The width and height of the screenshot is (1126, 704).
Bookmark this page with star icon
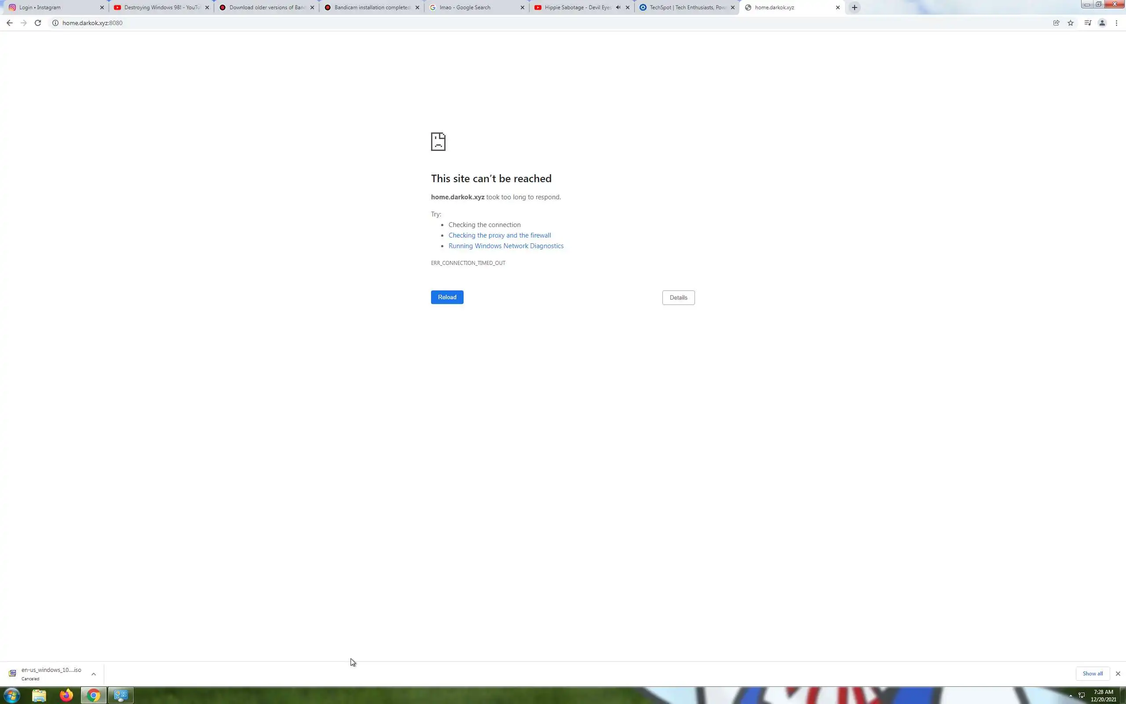click(1070, 23)
